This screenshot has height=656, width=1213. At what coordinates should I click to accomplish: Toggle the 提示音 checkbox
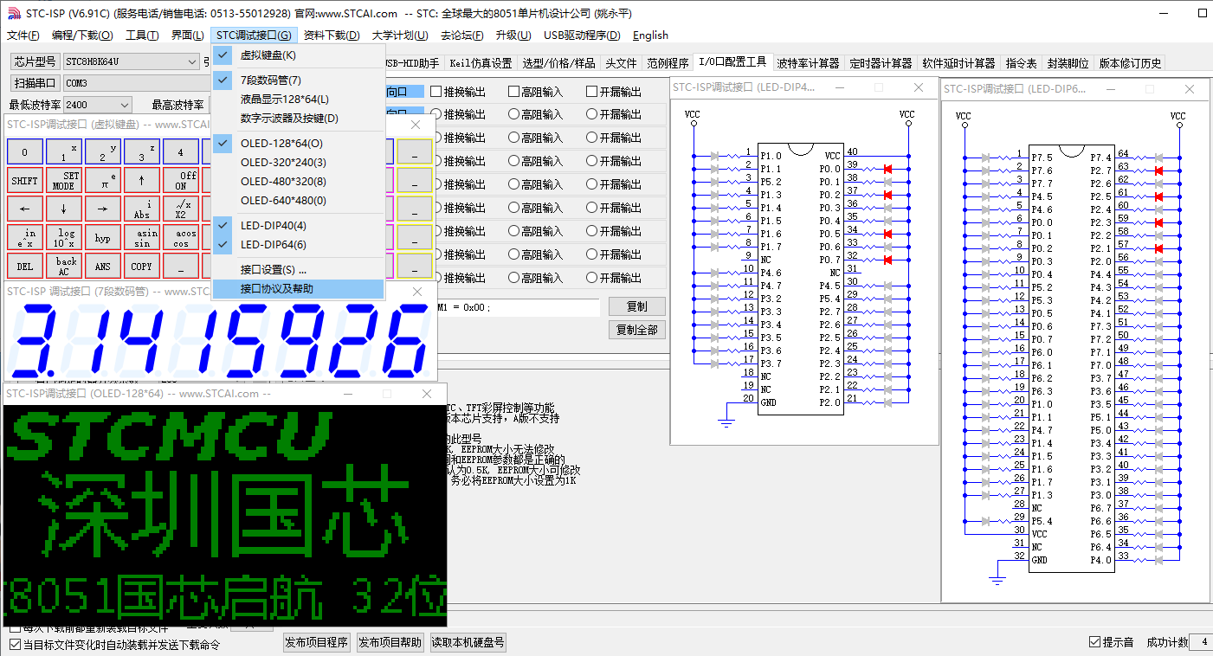pyautogui.click(x=1094, y=642)
